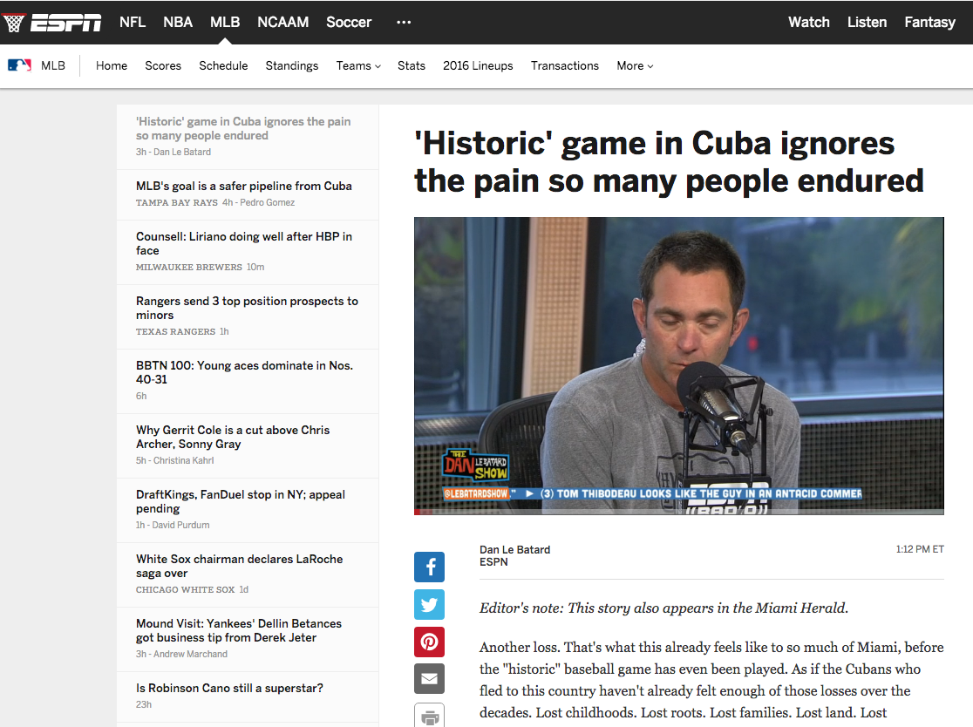Open the NBA section in top bar

[178, 23]
